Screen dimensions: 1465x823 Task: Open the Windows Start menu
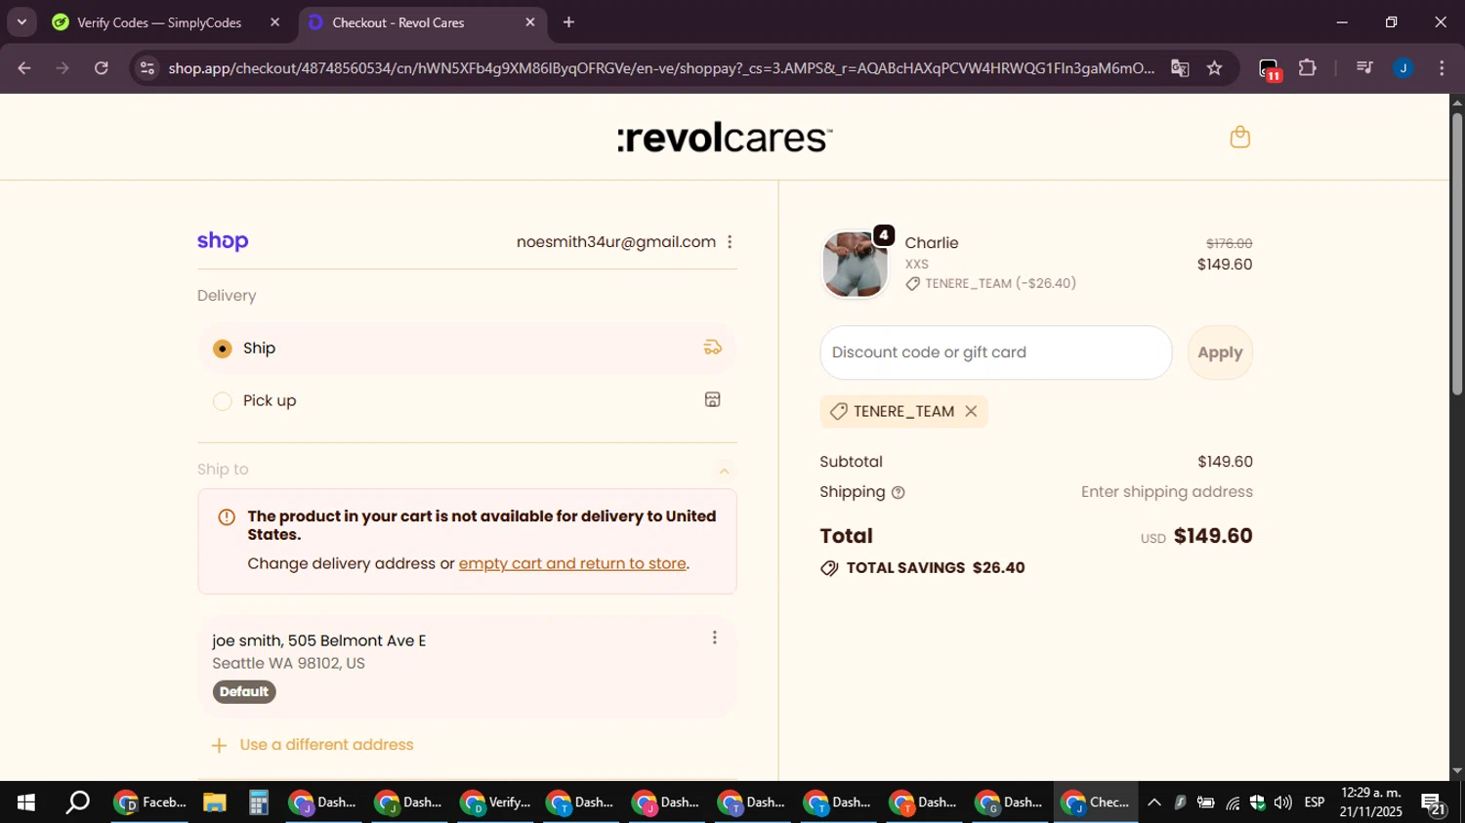click(26, 802)
